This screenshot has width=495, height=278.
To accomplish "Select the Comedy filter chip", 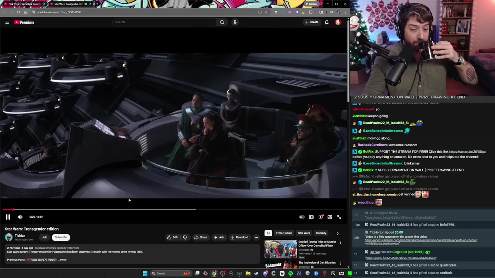I will tap(321, 233).
